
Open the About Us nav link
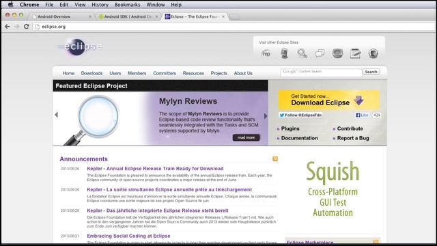click(243, 73)
